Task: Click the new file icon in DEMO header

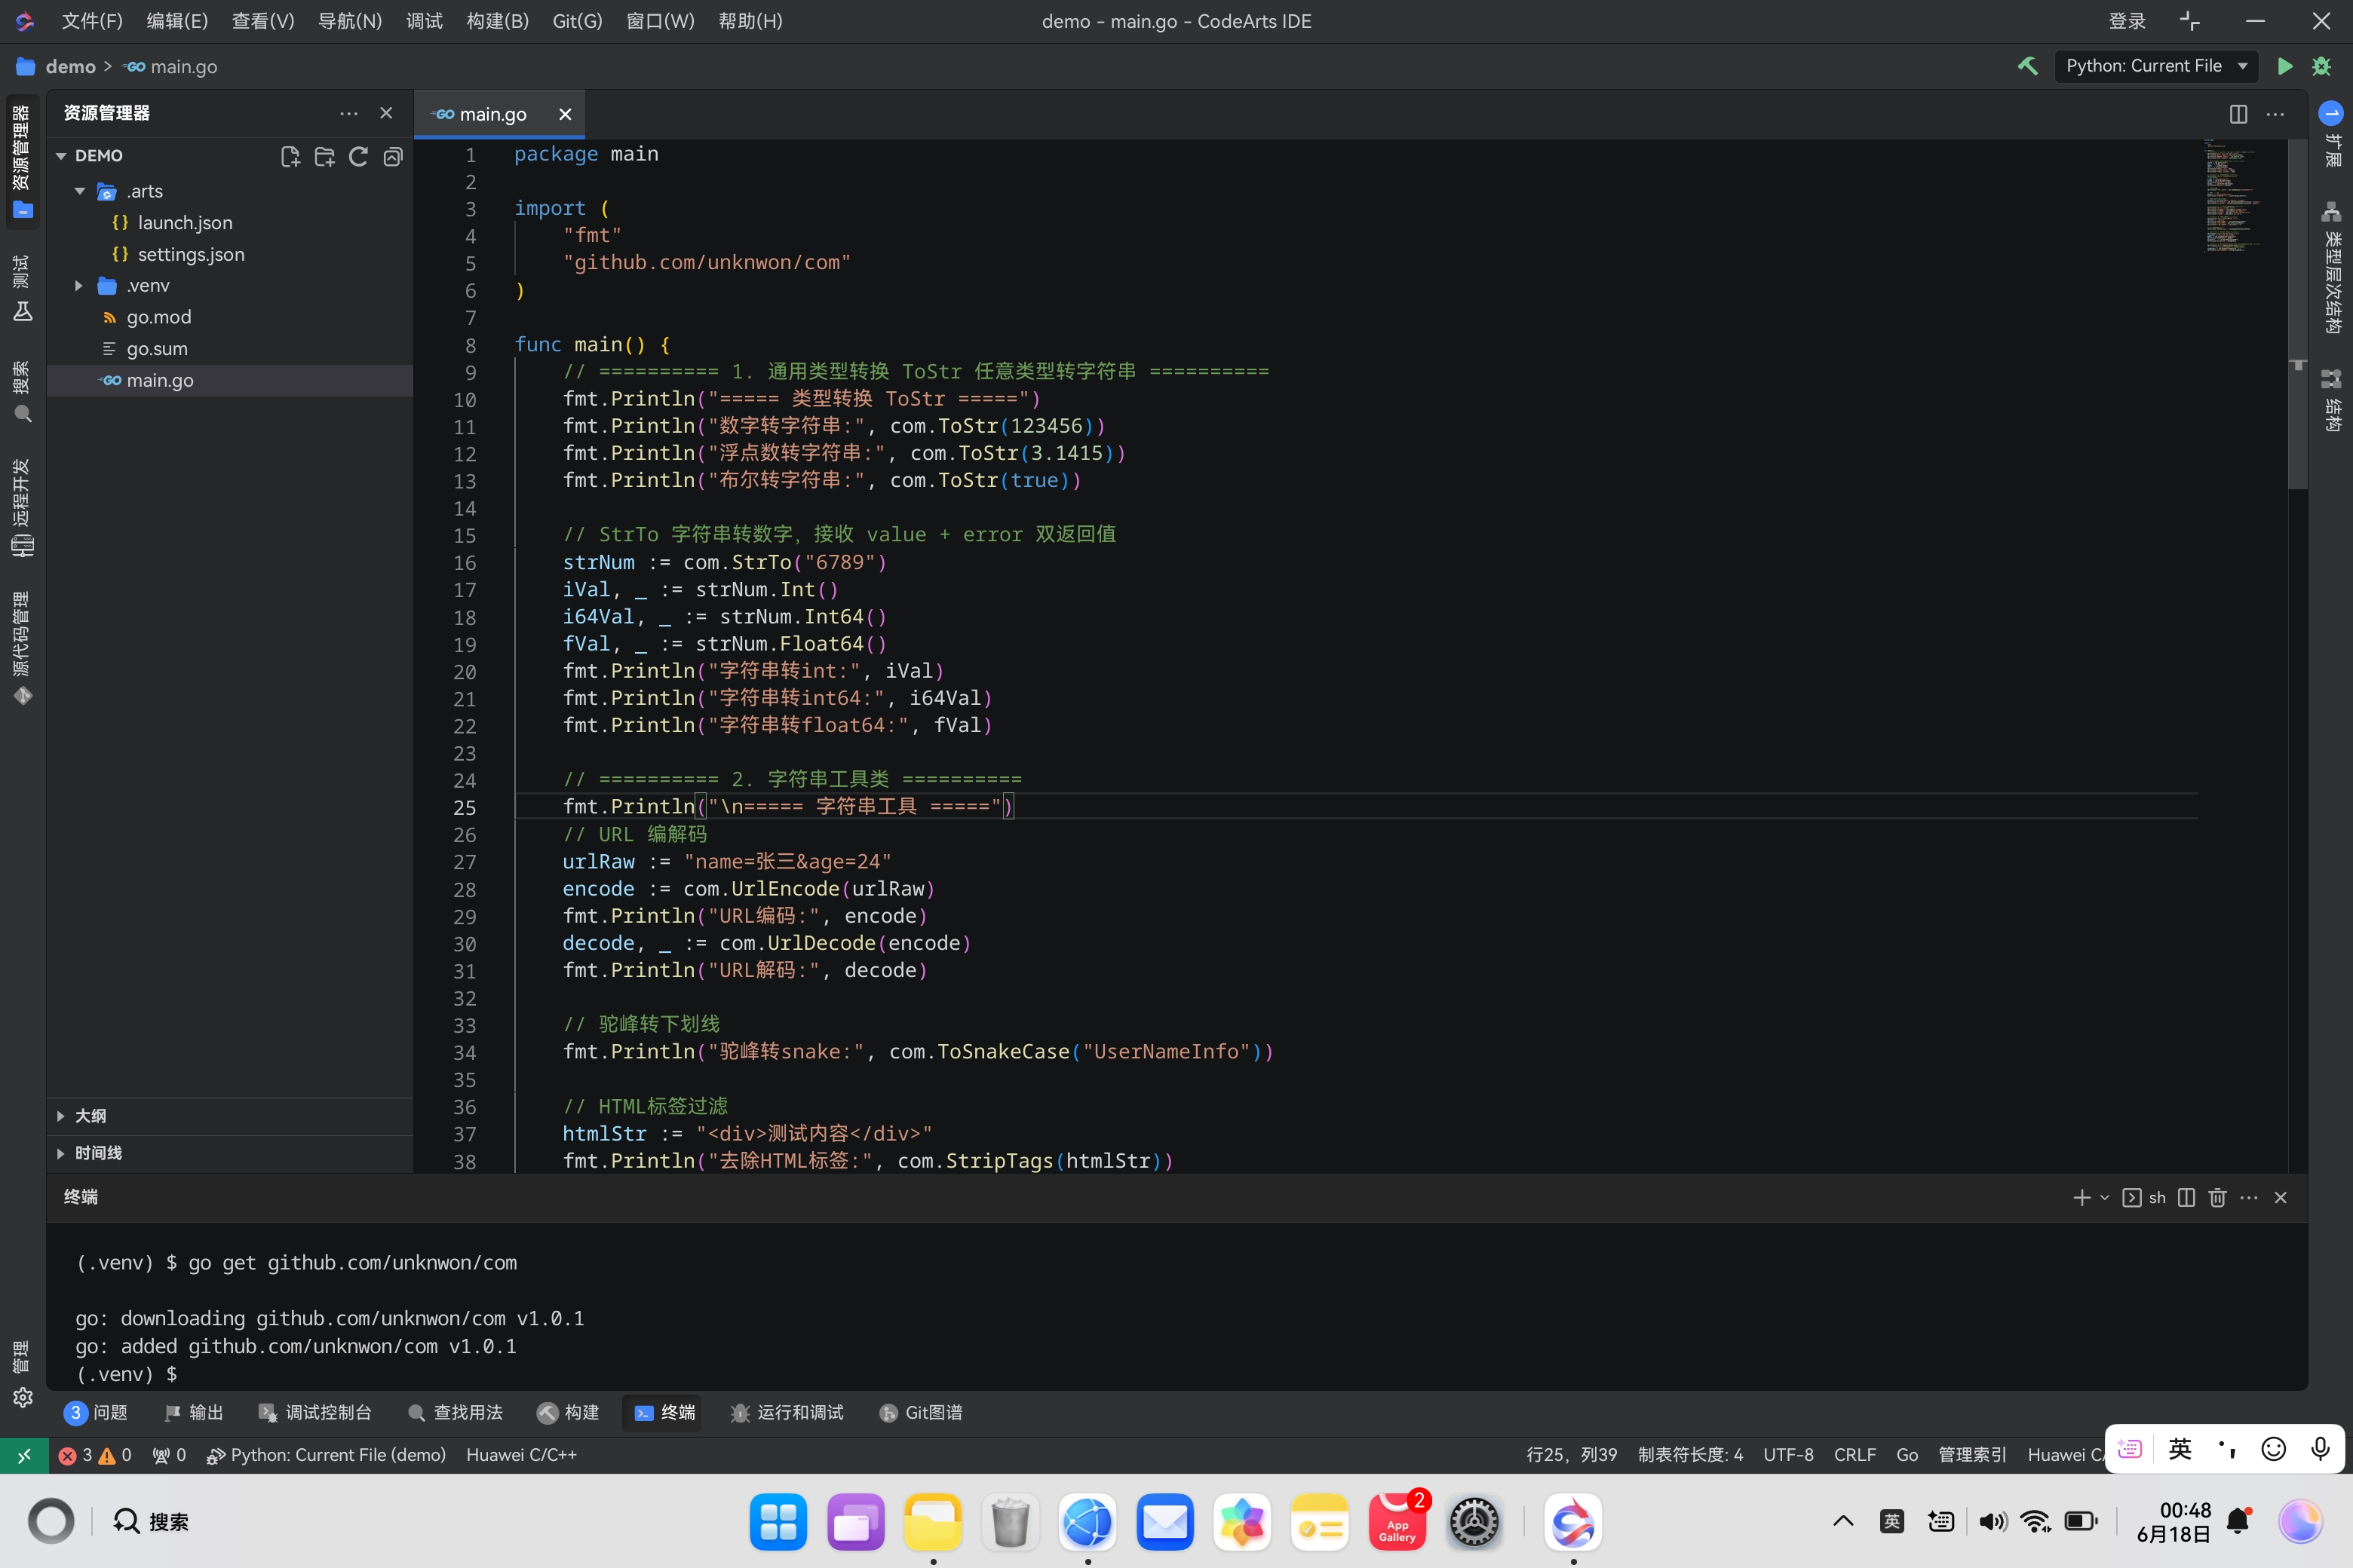Action: click(290, 156)
